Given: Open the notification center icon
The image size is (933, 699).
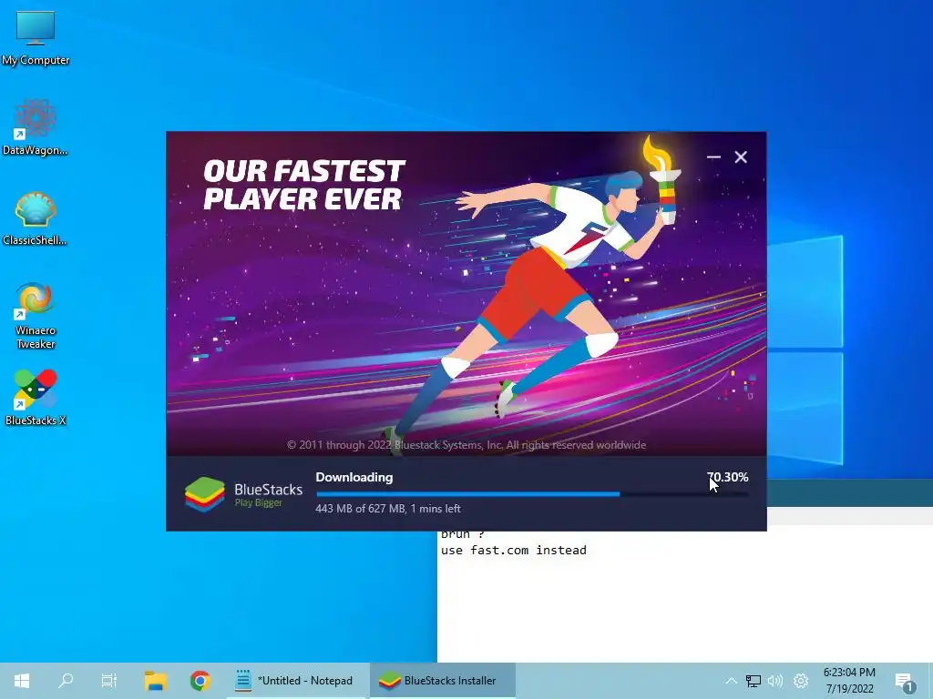Looking at the screenshot, I should (x=905, y=682).
